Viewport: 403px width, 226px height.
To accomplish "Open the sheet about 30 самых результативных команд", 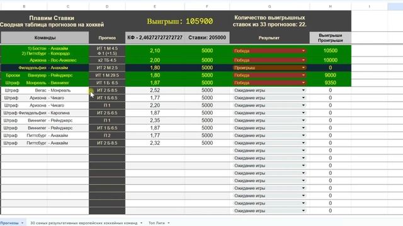I will pos(84,223).
